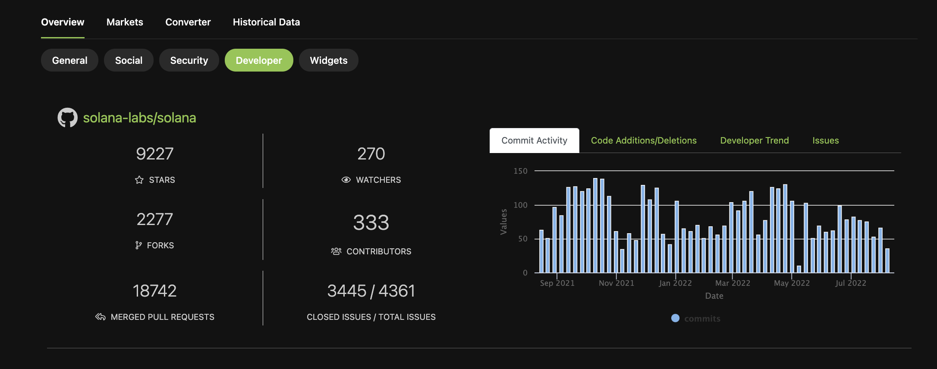Click the STARS label
Screen dimensions: 937x369
[162, 180]
